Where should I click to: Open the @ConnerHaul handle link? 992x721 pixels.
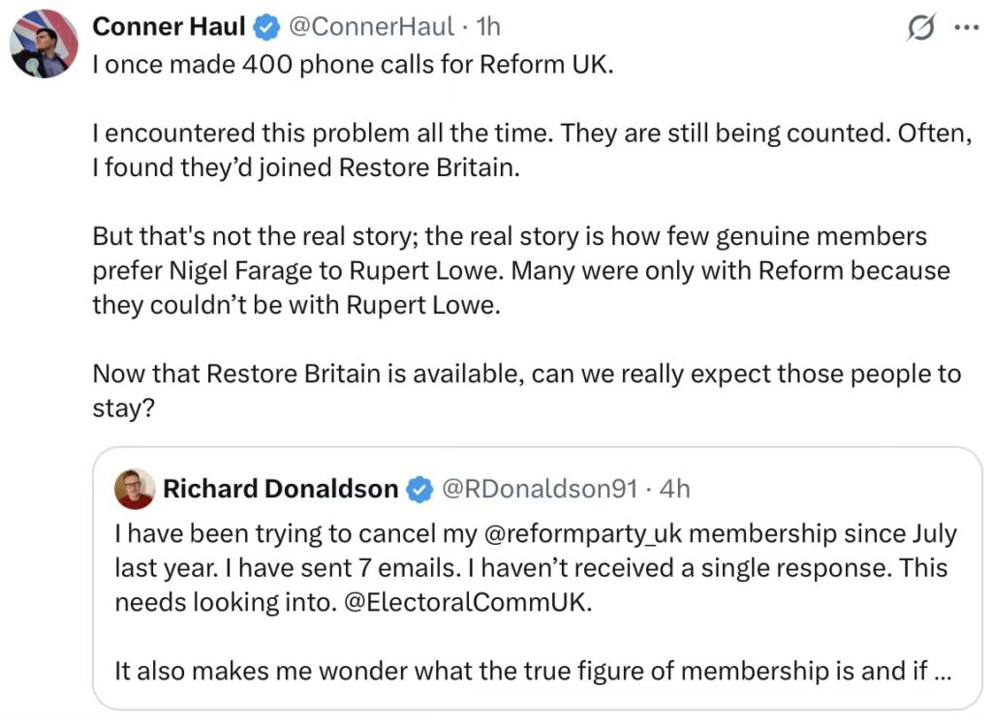371,27
